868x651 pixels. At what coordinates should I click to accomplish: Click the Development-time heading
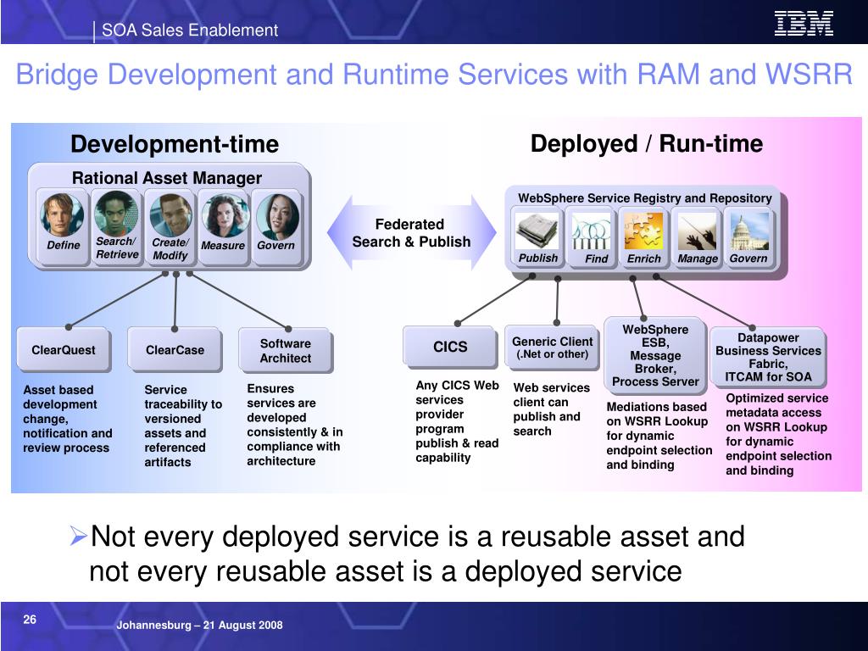point(175,144)
